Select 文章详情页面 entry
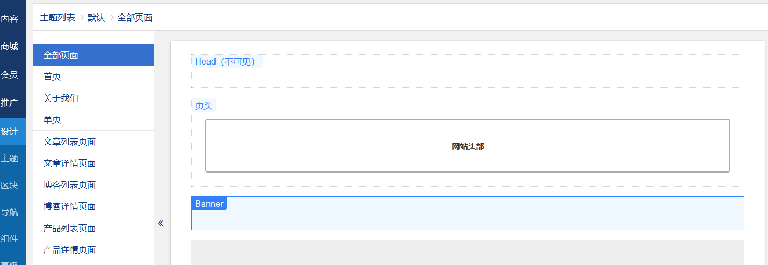 (x=69, y=163)
